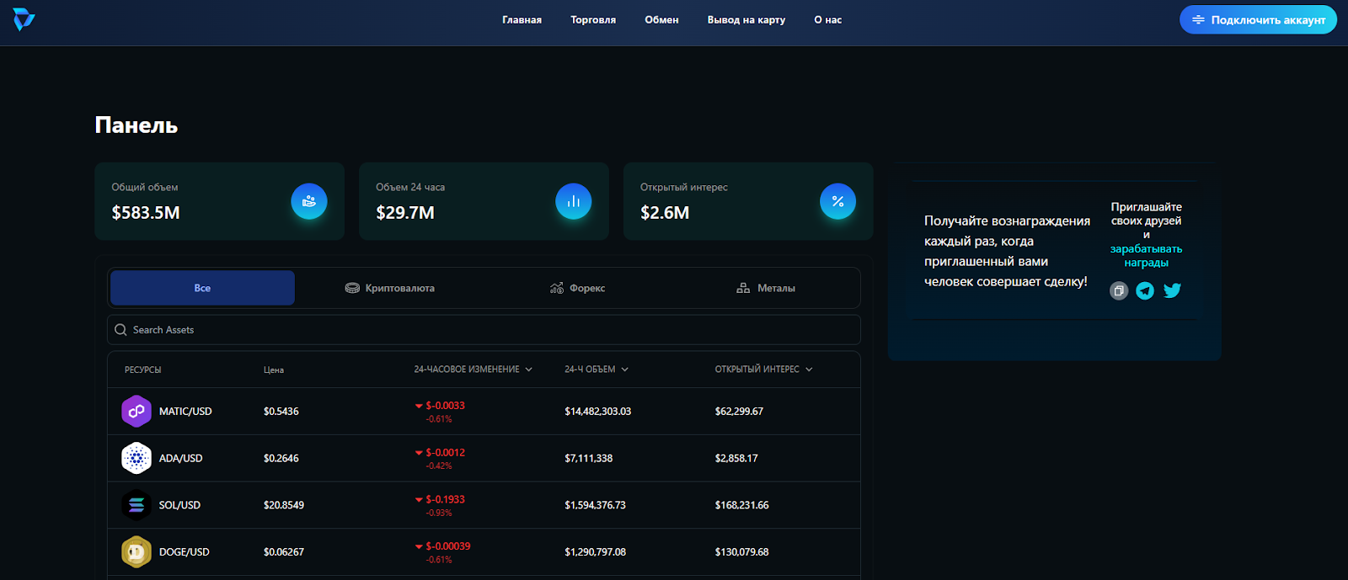Sort by Открытый интерес column

(x=763, y=370)
